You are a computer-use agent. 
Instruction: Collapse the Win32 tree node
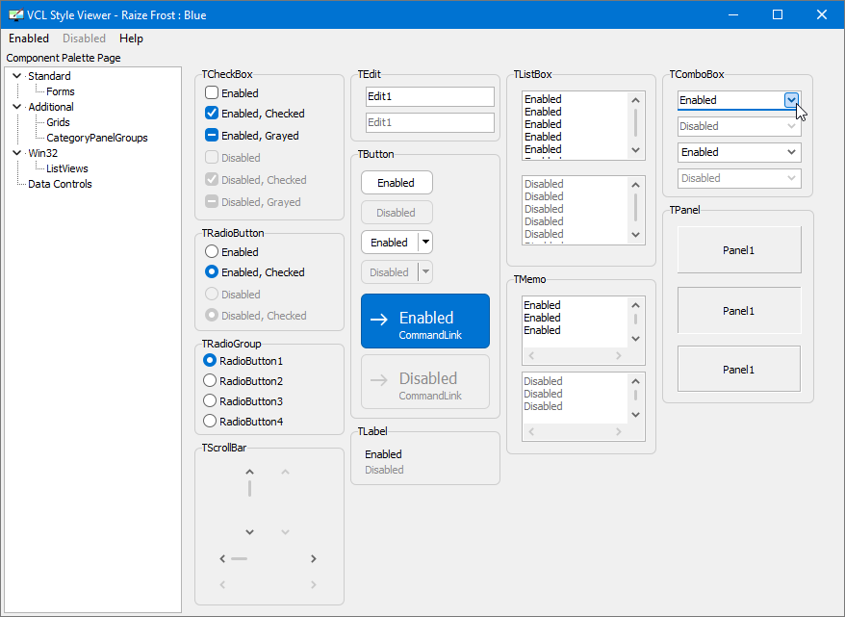coord(16,153)
